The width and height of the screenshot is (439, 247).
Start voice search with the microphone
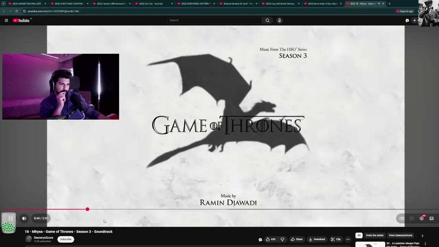(280, 20)
